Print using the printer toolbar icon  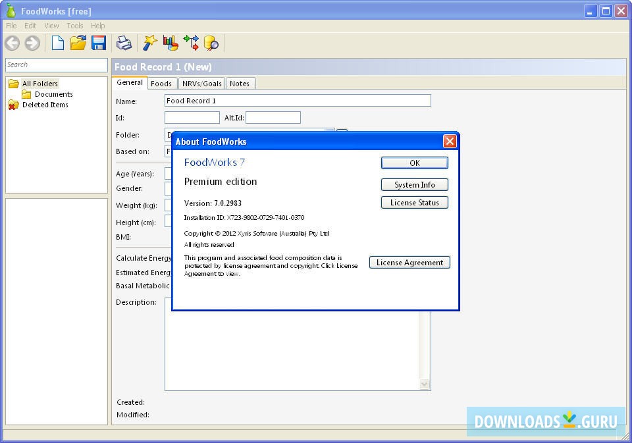pos(124,43)
